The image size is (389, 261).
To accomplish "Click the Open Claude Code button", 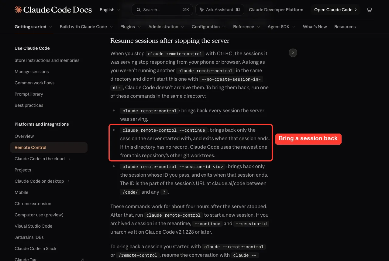I will pos(335,10).
